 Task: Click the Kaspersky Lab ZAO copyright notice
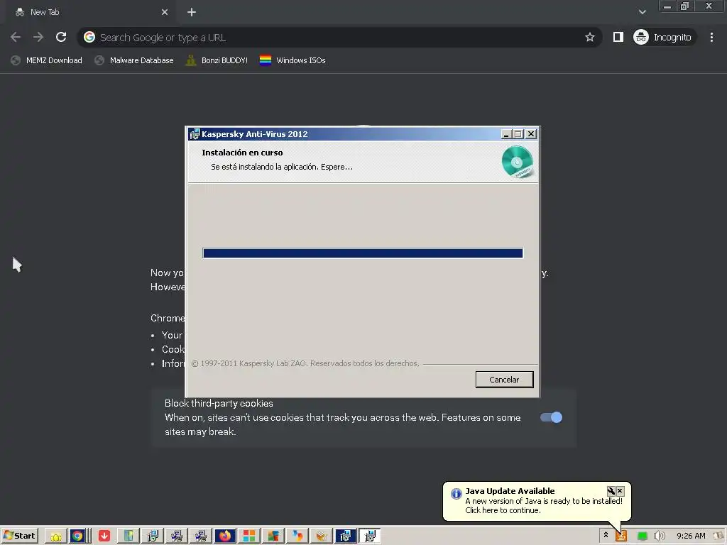[x=305, y=363]
